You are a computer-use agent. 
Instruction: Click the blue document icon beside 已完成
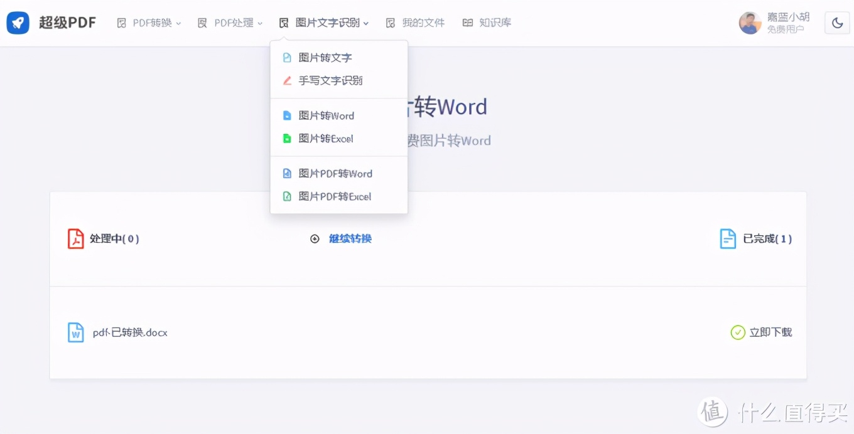[x=728, y=238]
